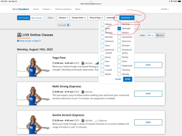RSVP for the Yoga Flow class
The image size is (182, 136).
(x=148, y=65)
